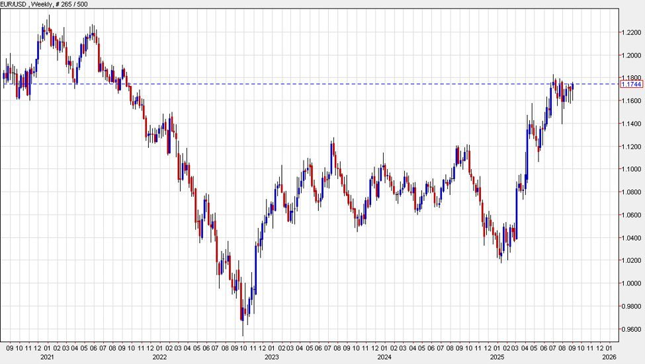Click the 2023 year marker
The height and width of the screenshot is (364, 645).
pyautogui.click(x=271, y=357)
